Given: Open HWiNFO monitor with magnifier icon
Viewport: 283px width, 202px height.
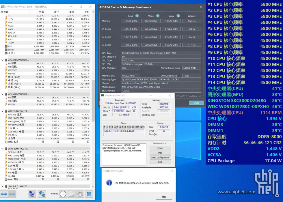Looking at the screenshot, I should (x=32, y=194).
